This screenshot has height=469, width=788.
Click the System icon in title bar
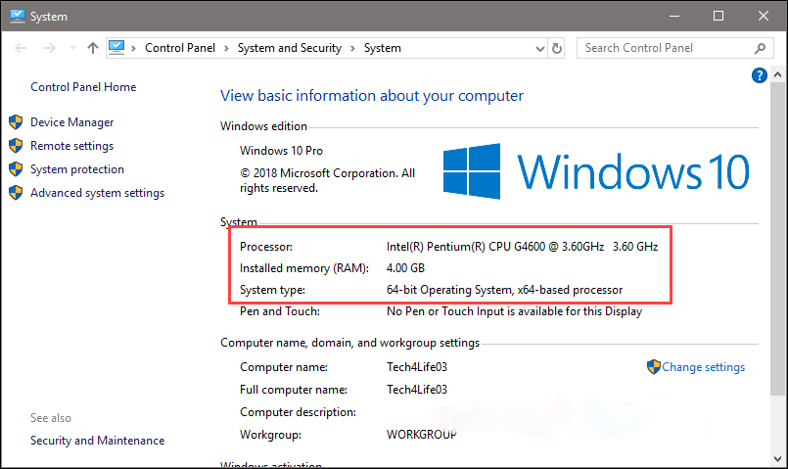16,16
